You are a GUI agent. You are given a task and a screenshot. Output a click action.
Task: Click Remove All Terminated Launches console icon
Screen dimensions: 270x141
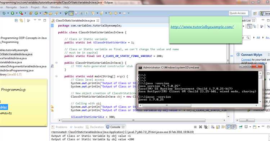coord(206,127)
